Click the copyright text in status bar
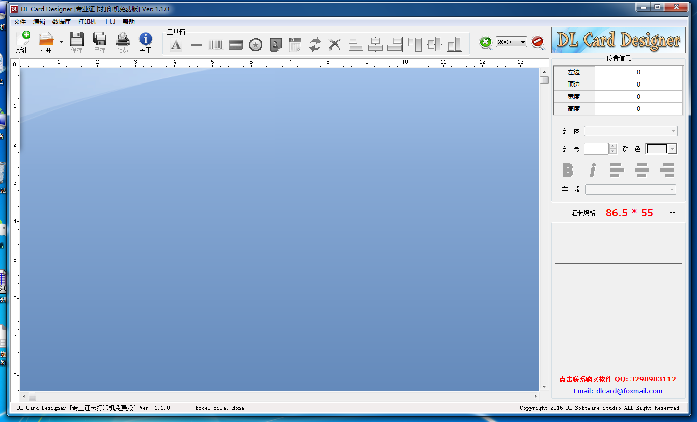This screenshot has width=697, height=422. point(600,408)
